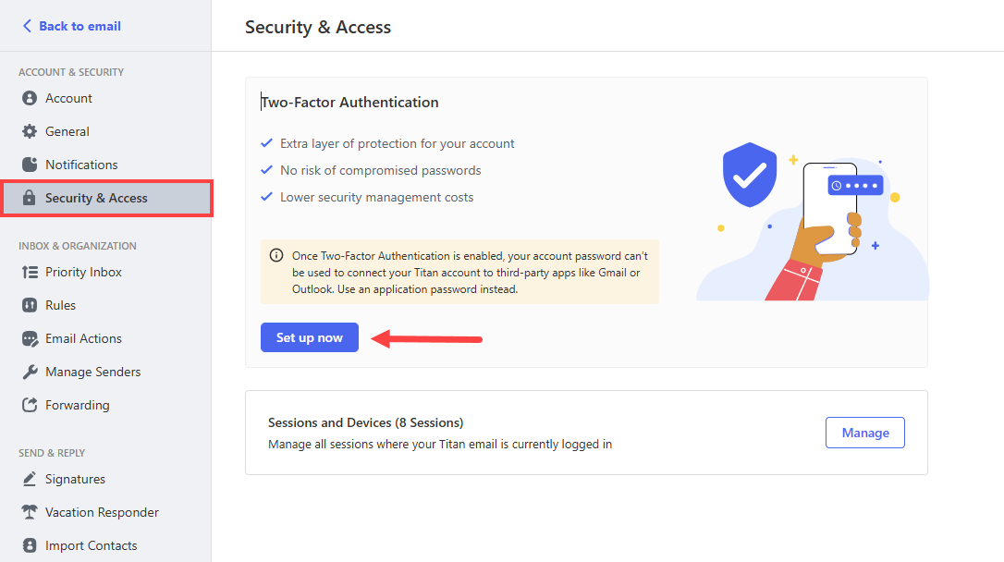The width and height of the screenshot is (1004, 562).
Task: Click the Rules icon in sidebar
Action: tap(30, 305)
